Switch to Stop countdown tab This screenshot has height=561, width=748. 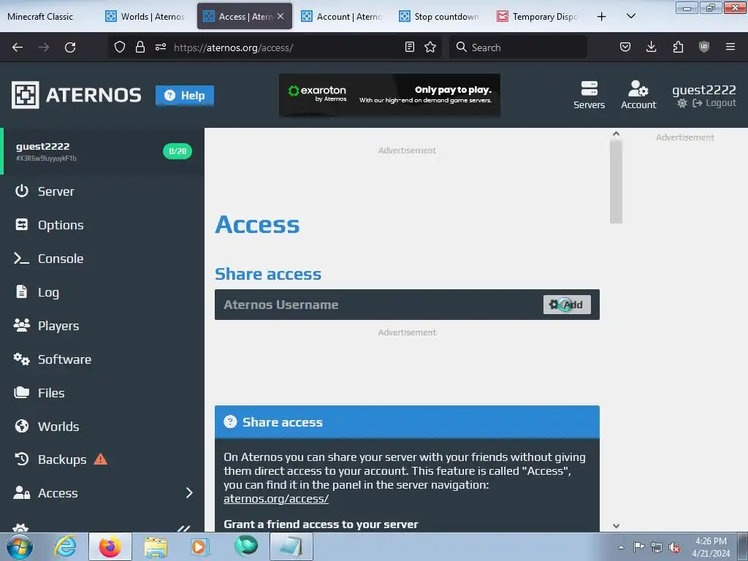click(x=439, y=16)
